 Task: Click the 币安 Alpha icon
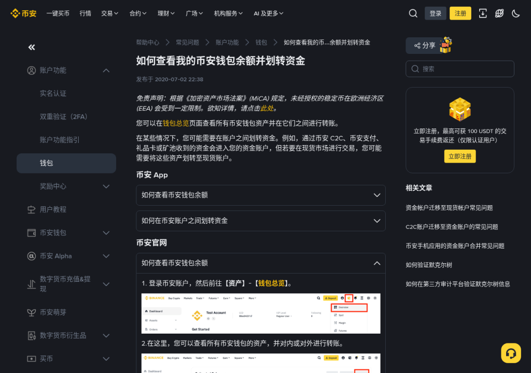pyautogui.click(x=32, y=256)
